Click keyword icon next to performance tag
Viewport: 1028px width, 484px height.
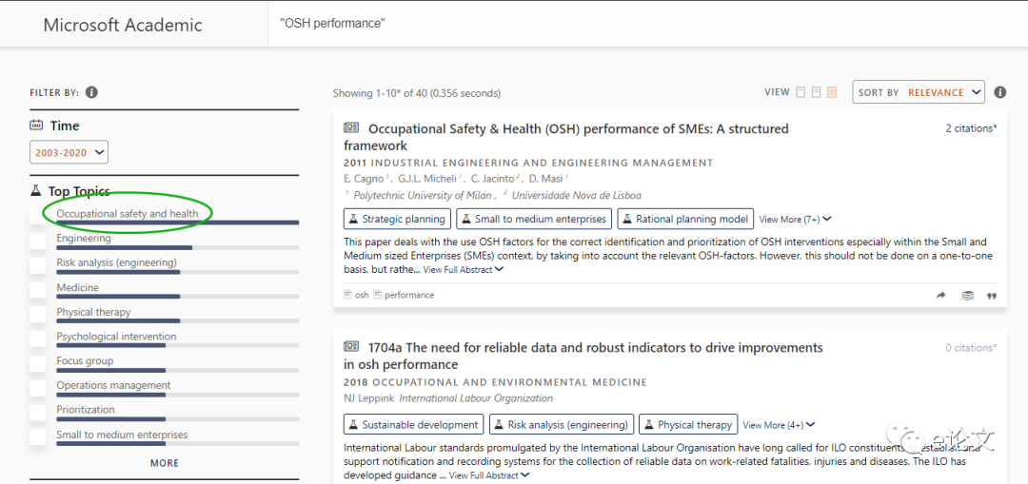378,295
